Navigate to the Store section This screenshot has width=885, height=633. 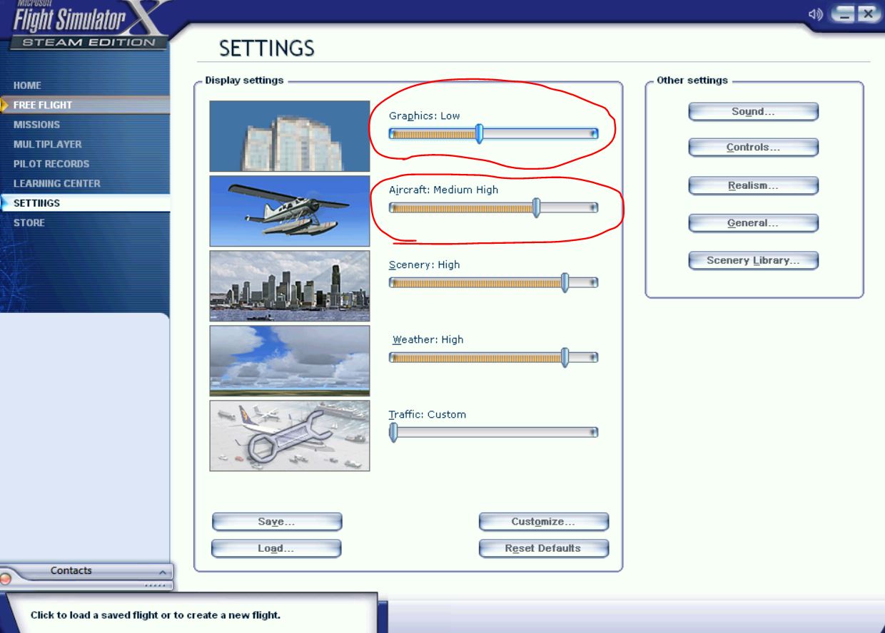click(29, 222)
